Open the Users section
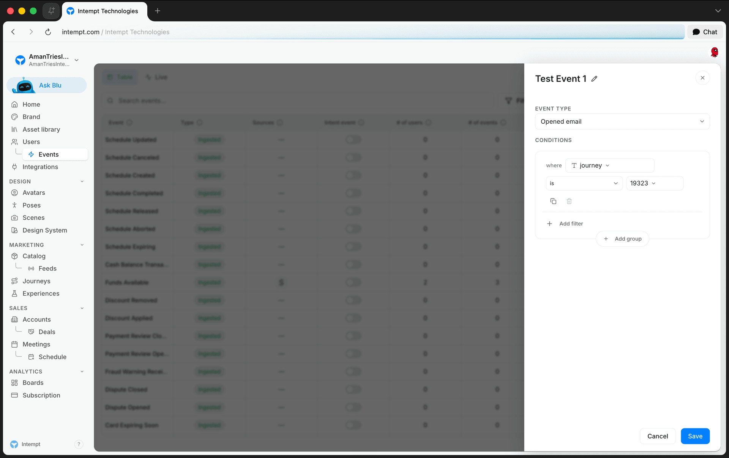This screenshot has width=729, height=458. point(31,142)
